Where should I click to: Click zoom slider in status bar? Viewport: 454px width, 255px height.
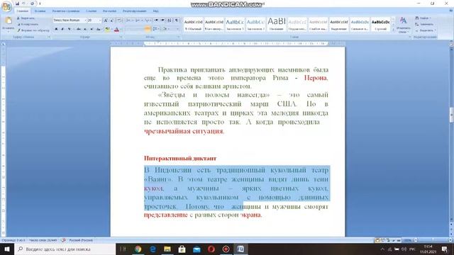[433, 240]
